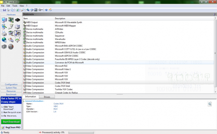Open the Tools menu

[15, 6]
